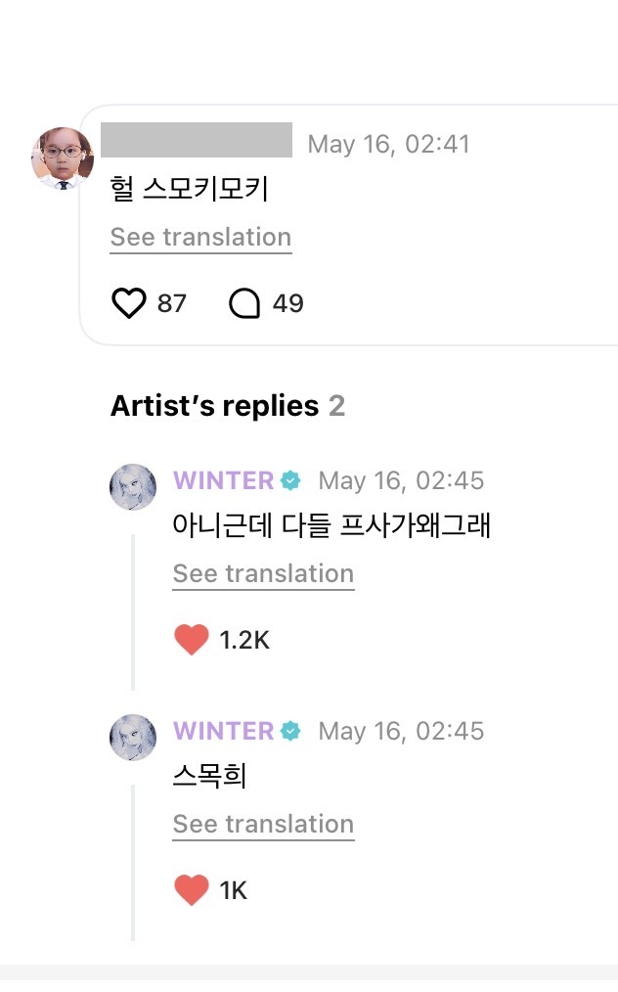
Task: Open the WINTER name on the first reply
Action: 224,480
